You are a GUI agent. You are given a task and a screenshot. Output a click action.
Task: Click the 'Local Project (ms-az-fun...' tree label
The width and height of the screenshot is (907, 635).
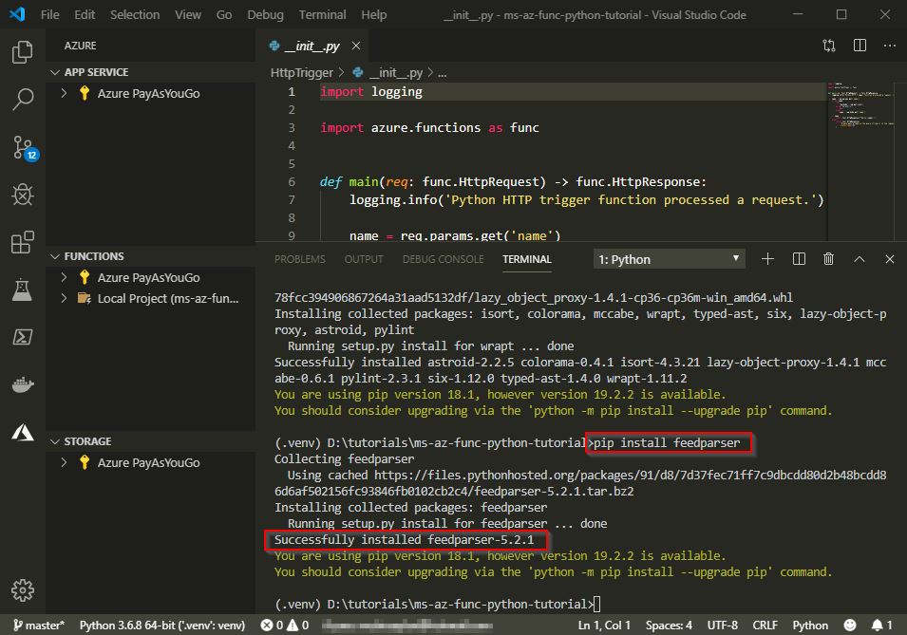168,298
